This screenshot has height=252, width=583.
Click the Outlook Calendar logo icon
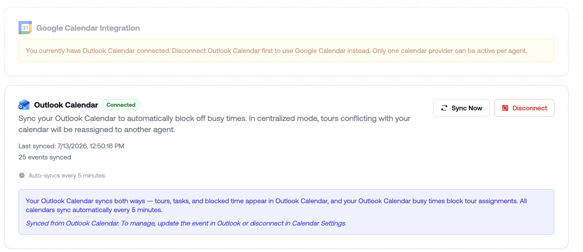[x=24, y=105]
